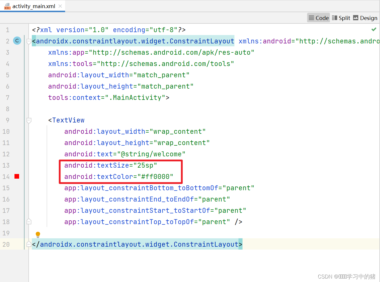Click the TextView tag name

(68, 120)
